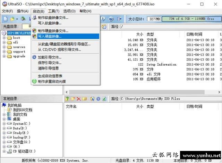222x163 pixels.
Task: Sort local files by 文件名 column header
Action: tap(71, 106)
